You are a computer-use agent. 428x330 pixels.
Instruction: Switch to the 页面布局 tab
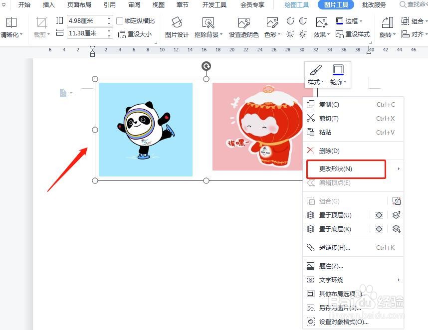click(x=79, y=4)
